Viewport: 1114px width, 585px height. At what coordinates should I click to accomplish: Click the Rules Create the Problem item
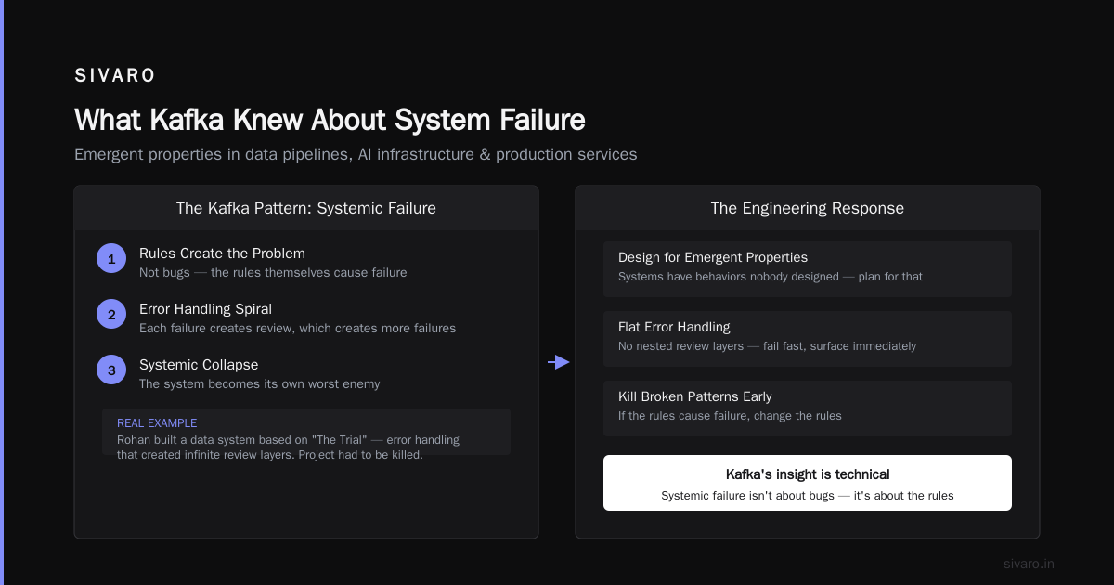273,262
